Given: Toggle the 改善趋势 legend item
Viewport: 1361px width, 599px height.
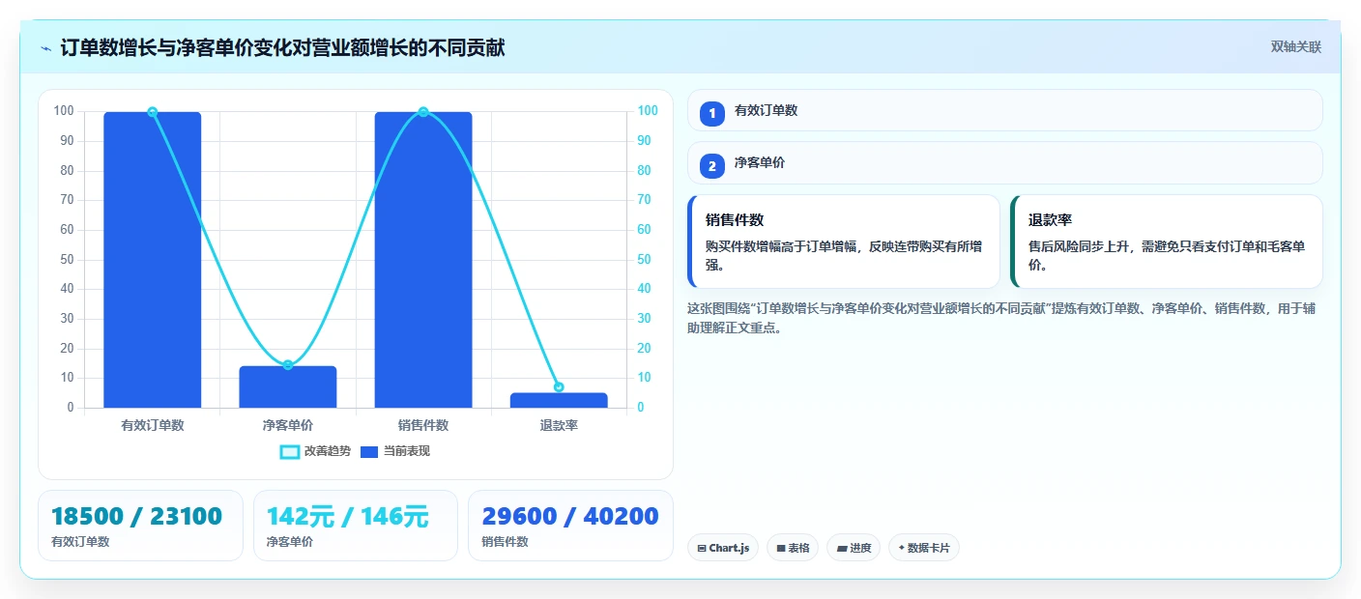Looking at the screenshot, I should pos(315,451).
